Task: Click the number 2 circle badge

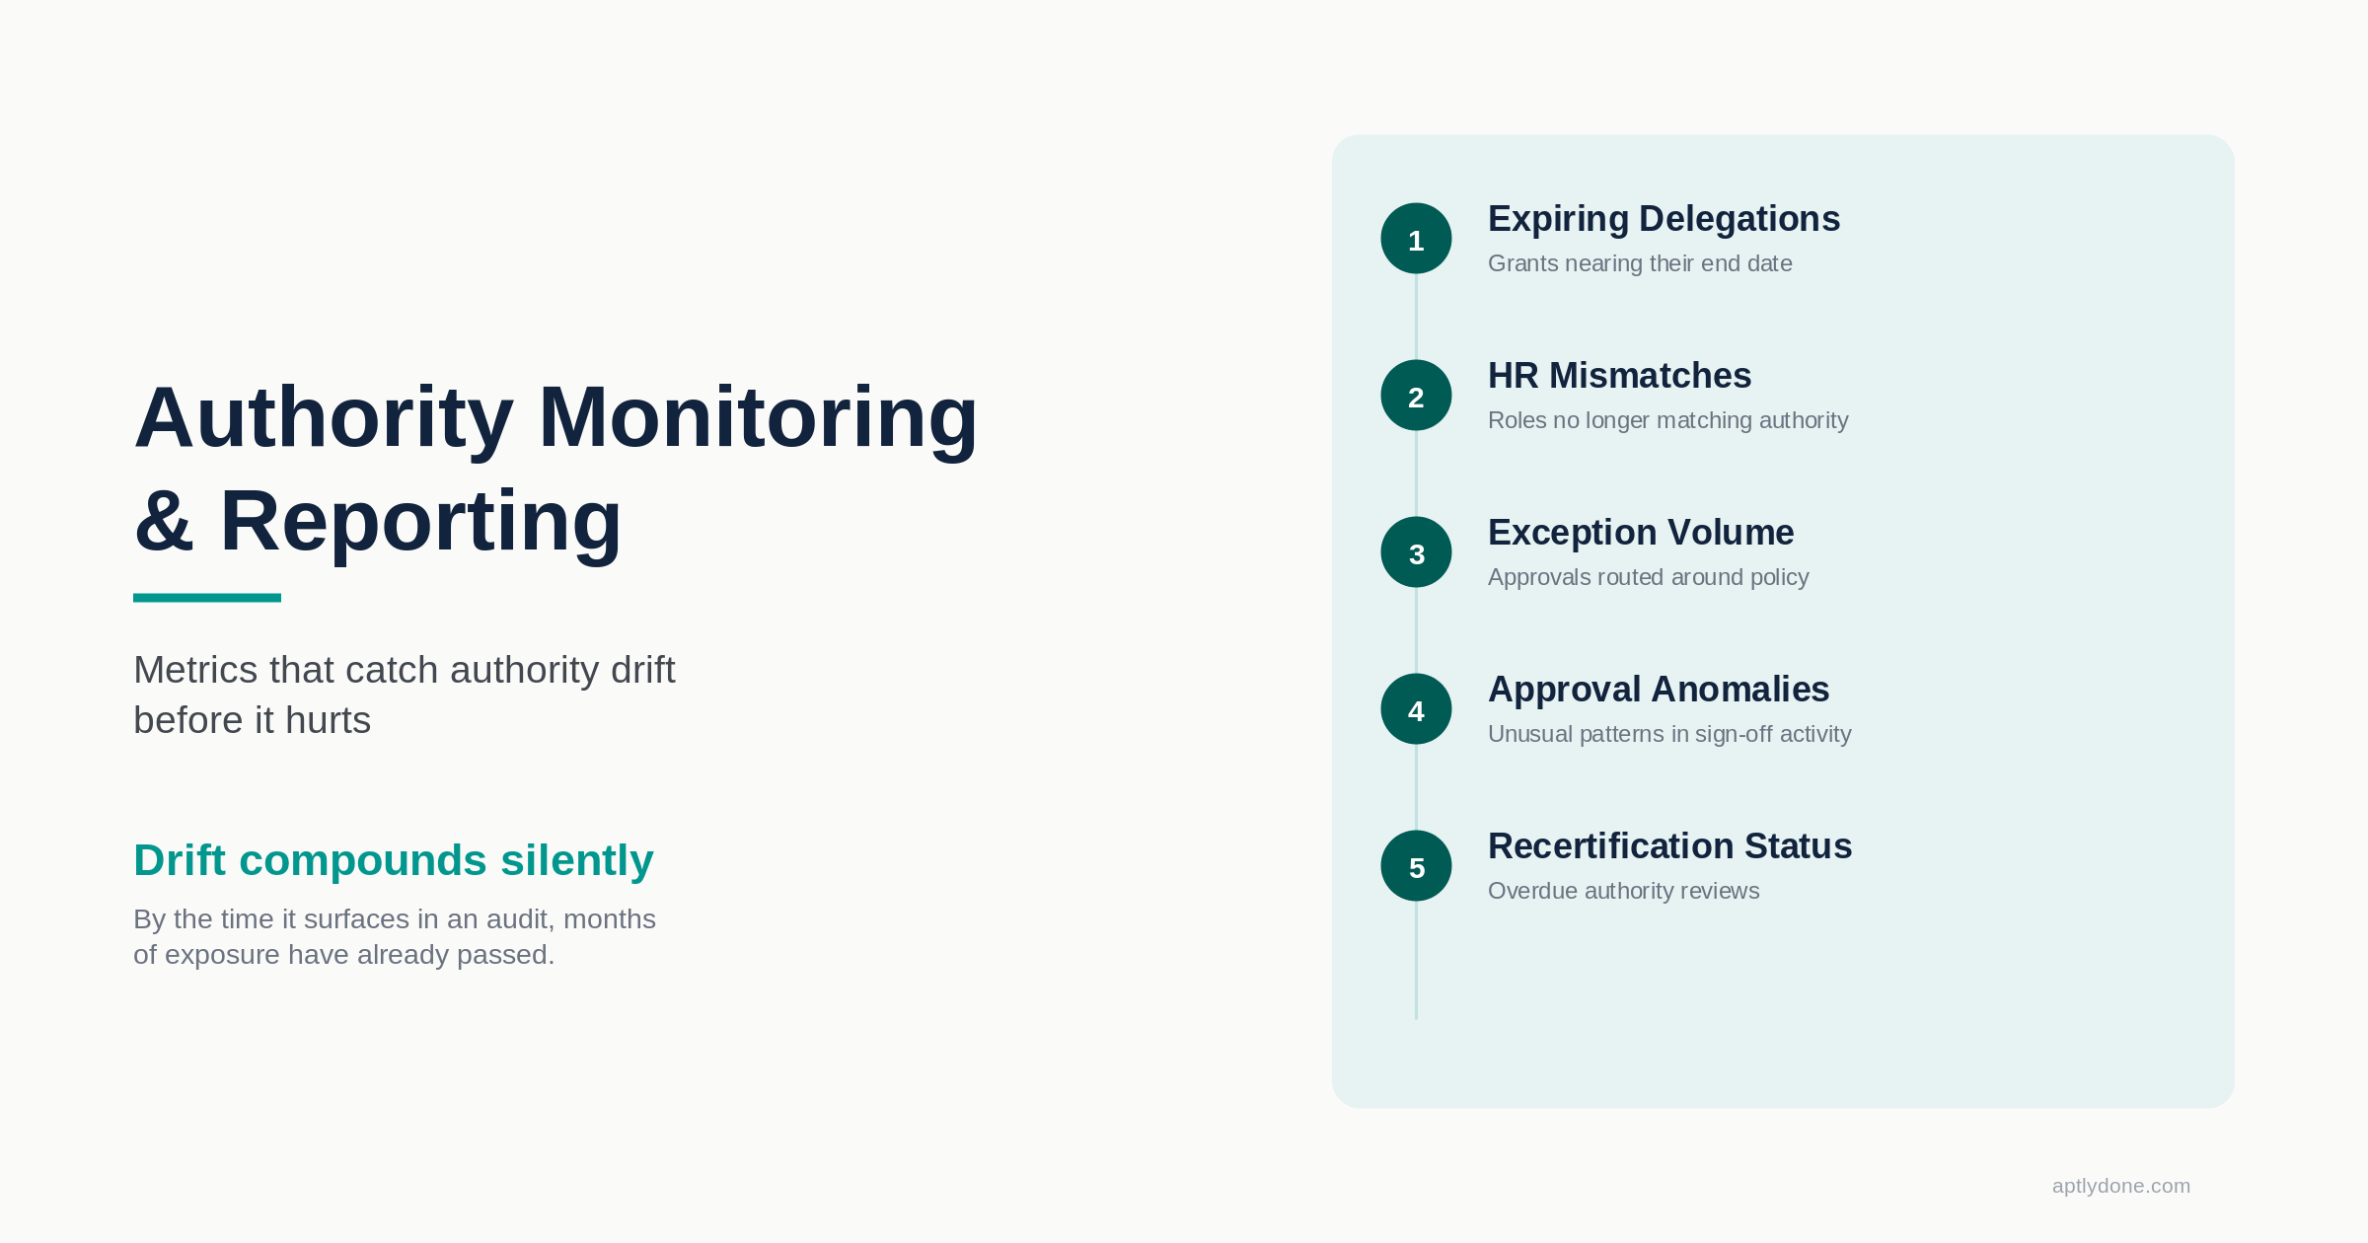Action: [1416, 396]
